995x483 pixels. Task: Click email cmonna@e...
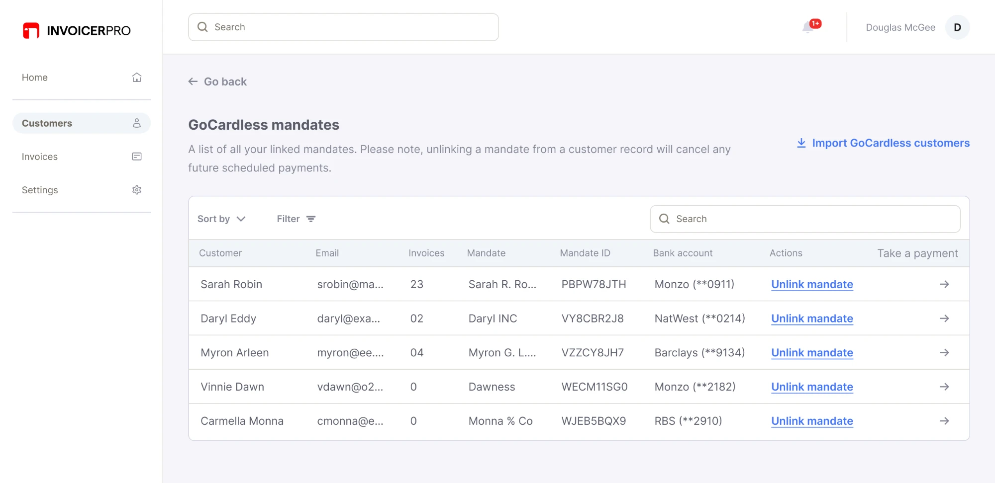350,421
